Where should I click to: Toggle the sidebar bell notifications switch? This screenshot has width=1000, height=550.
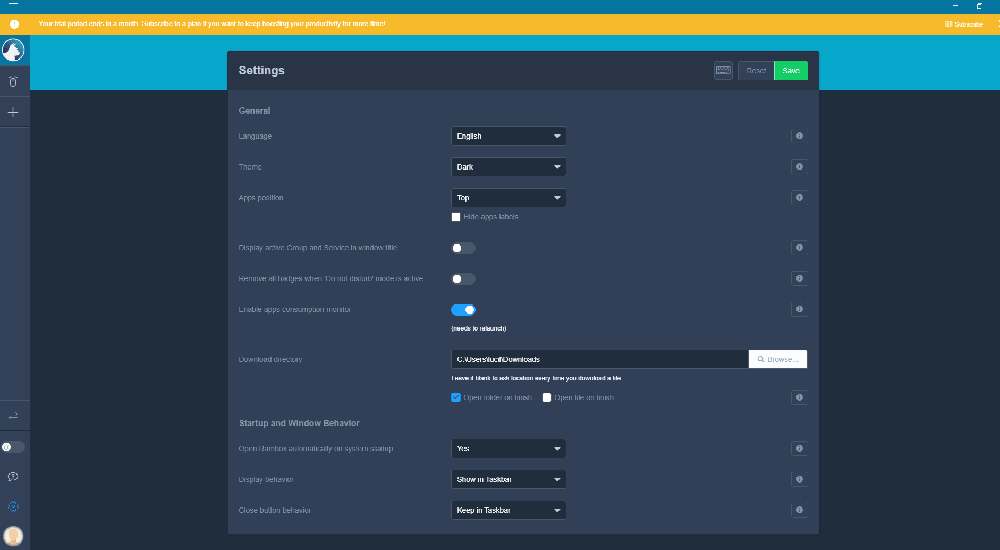[13, 447]
